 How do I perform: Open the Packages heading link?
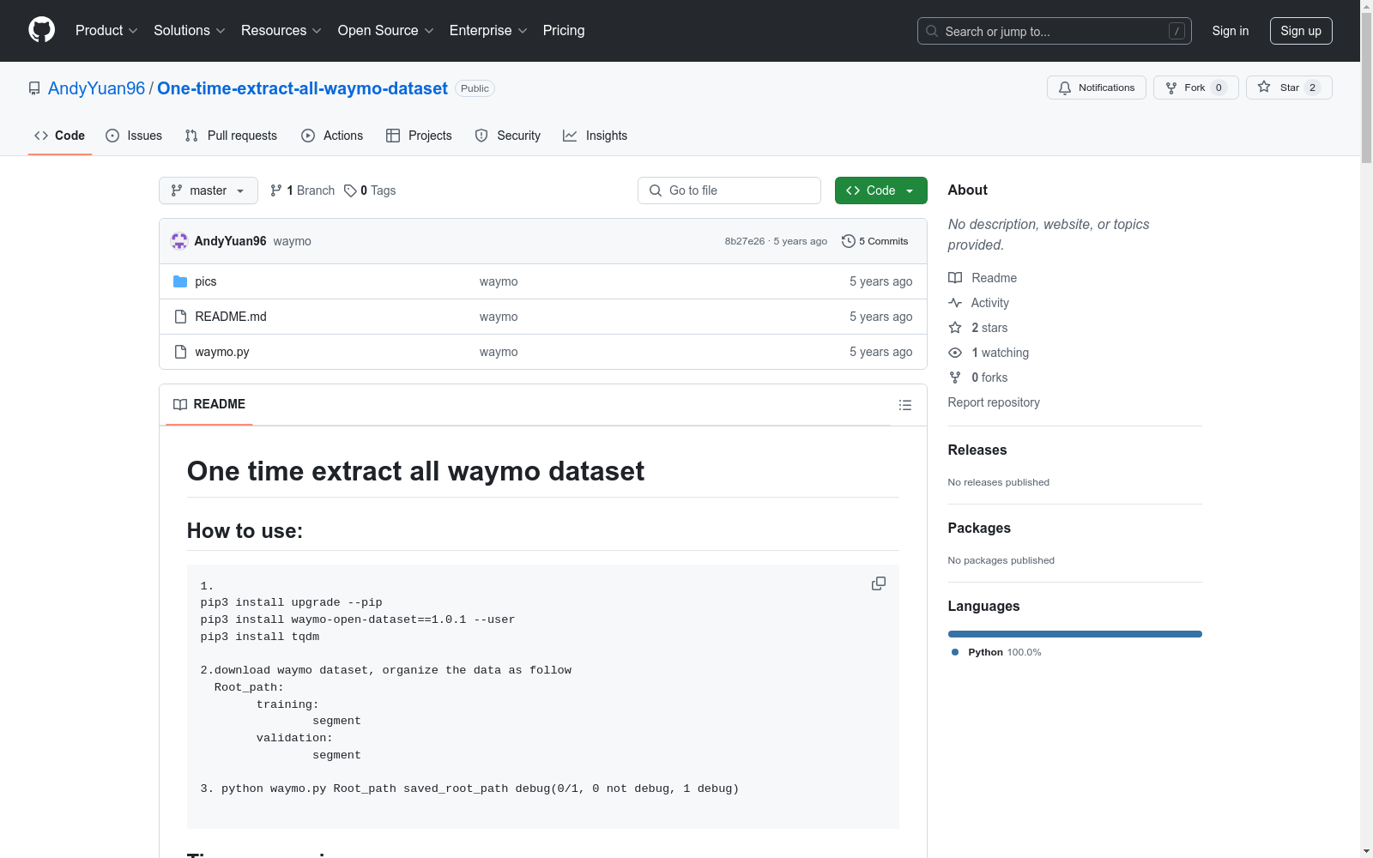[x=979, y=528]
